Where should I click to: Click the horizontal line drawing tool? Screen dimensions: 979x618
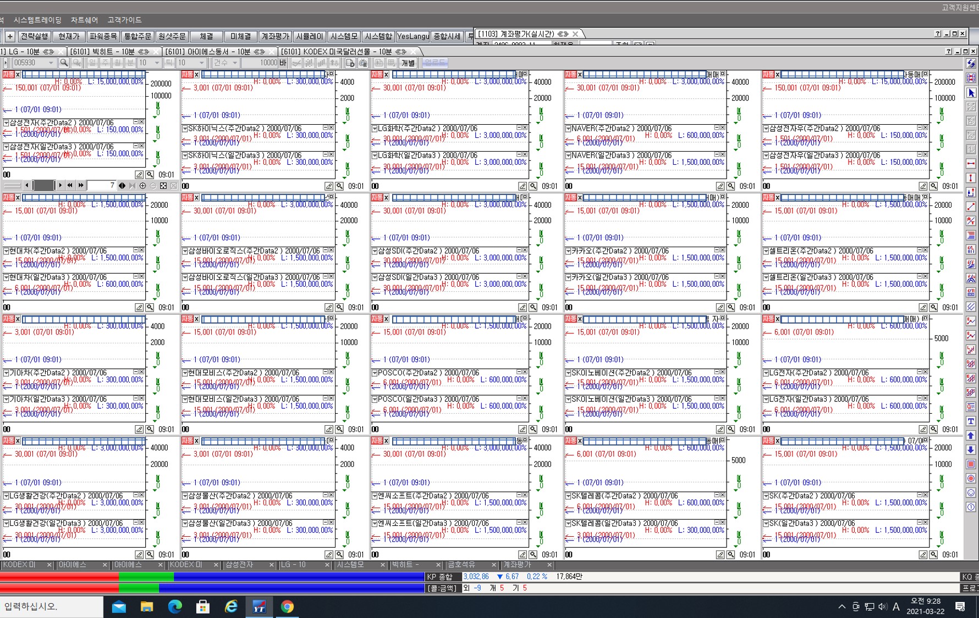coord(971,164)
